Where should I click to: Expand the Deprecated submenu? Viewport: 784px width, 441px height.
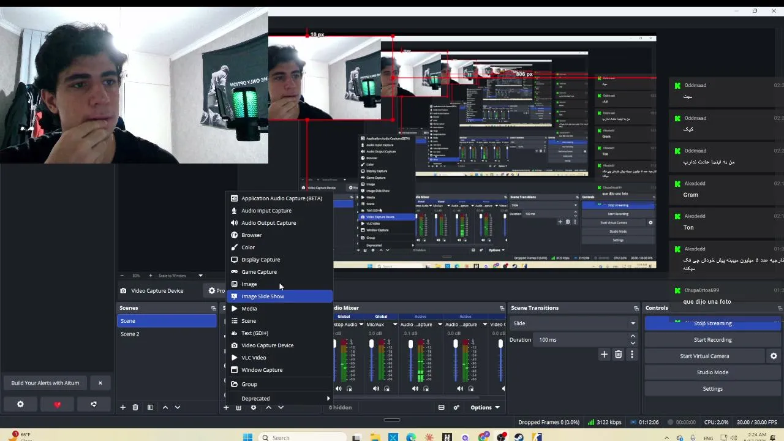[x=279, y=399]
